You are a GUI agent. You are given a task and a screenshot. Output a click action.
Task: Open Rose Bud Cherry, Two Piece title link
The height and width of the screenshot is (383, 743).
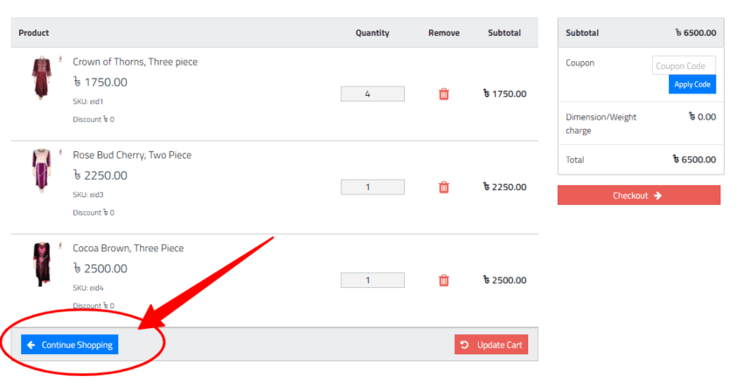pyautogui.click(x=132, y=155)
